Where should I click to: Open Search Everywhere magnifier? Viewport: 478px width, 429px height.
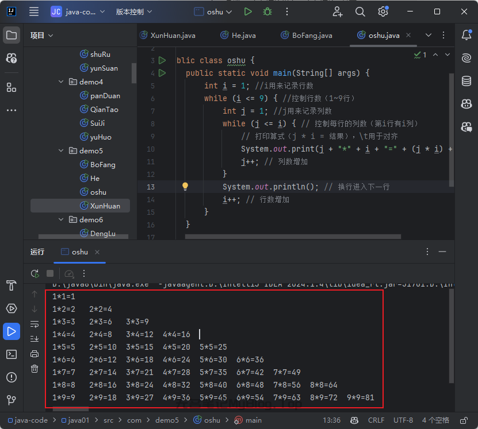click(360, 12)
